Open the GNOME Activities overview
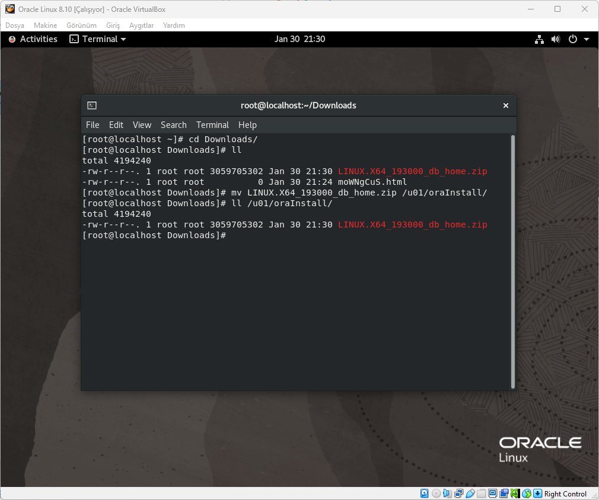The width and height of the screenshot is (599, 500). (33, 39)
